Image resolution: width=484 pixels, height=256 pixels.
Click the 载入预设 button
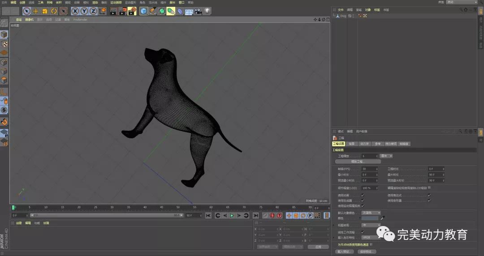[x=344, y=252]
